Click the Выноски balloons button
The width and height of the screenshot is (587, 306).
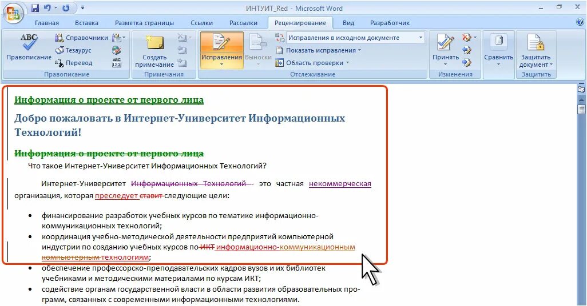[258, 50]
